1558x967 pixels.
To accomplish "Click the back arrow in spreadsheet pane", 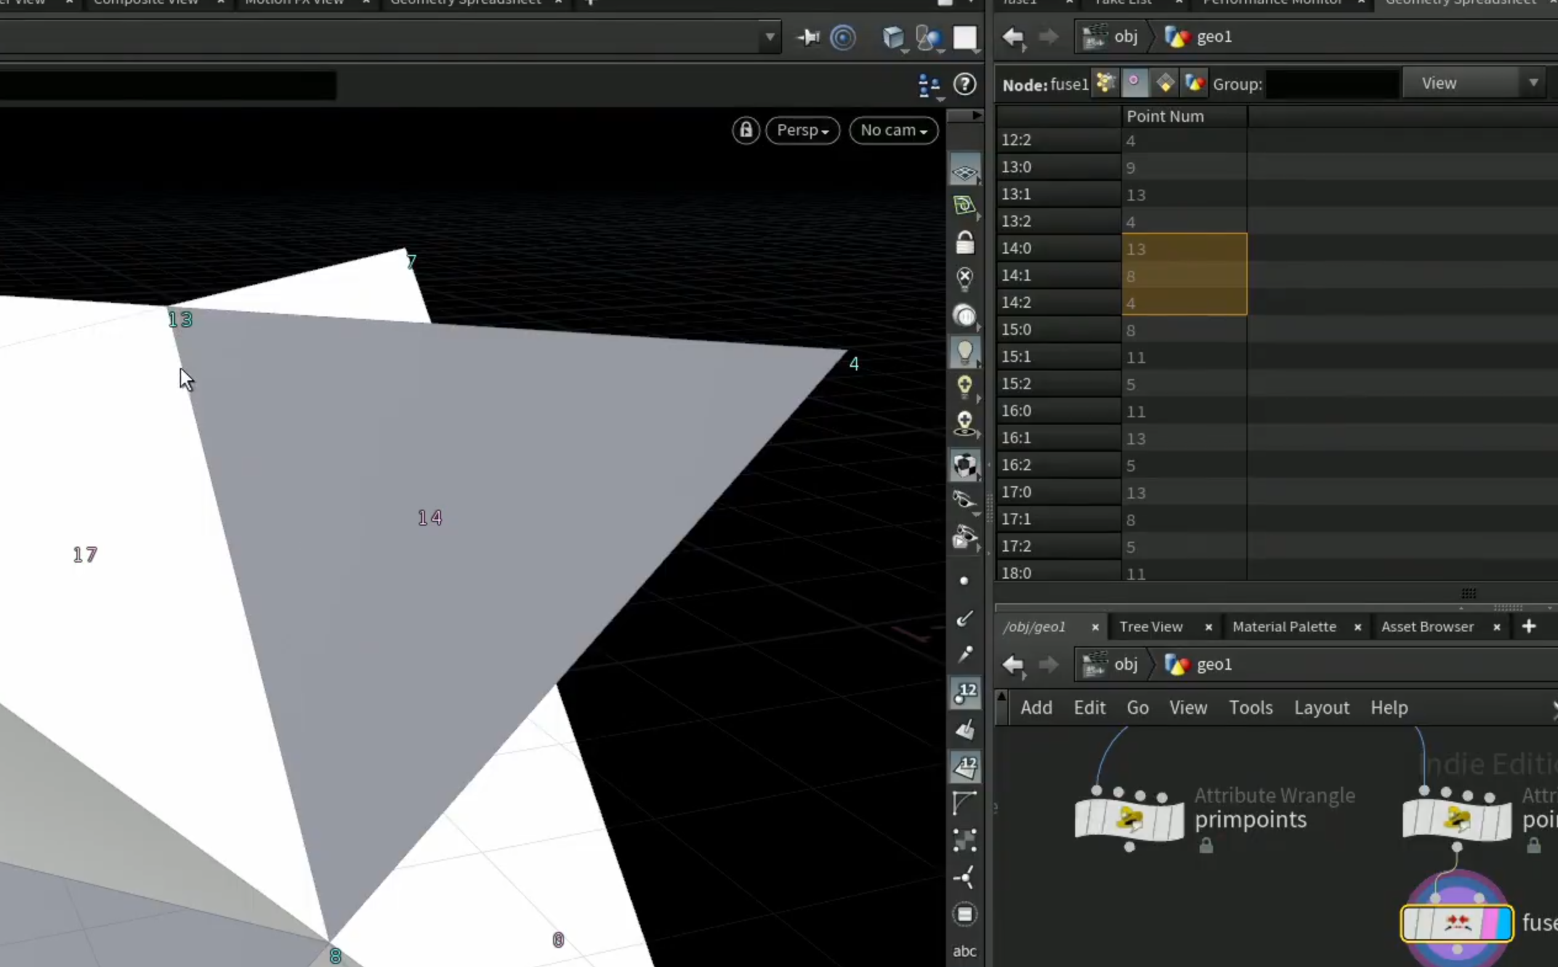I will point(1014,37).
